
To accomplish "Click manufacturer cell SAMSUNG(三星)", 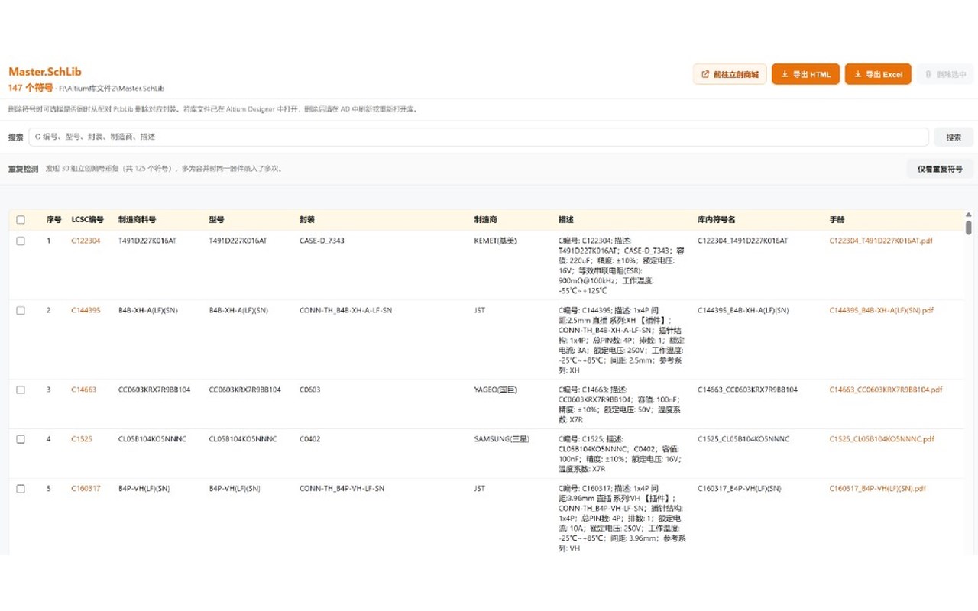I will [x=501, y=439].
